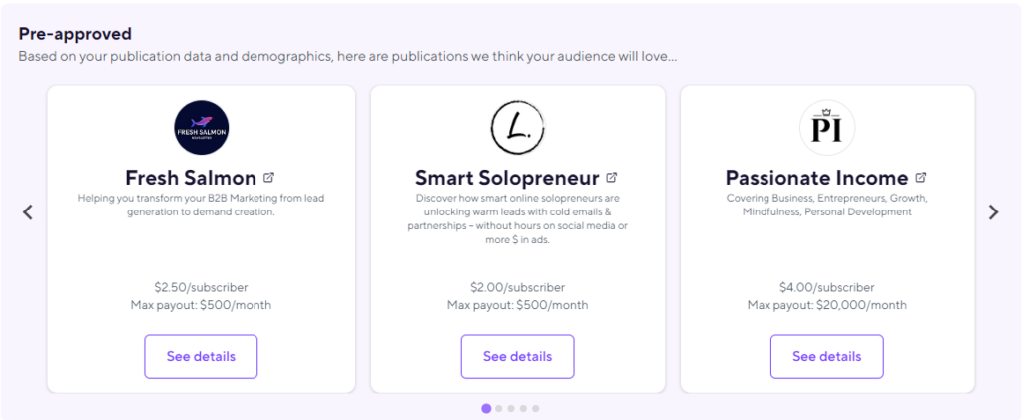Open Passionate Income external link icon
This screenshot has height=420, width=1022.
pyautogui.click(x=921, y=178)
